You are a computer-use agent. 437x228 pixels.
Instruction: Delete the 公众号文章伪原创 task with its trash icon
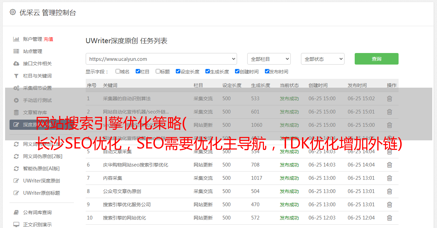(x=390, y=191)
